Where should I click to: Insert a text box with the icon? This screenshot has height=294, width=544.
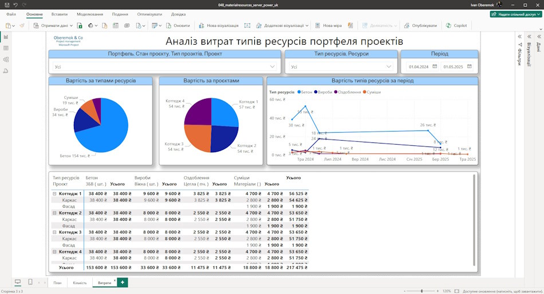[247, 26]
